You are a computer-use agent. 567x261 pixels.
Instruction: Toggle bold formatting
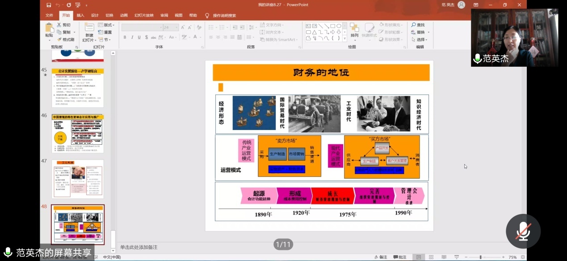point(125,37)
